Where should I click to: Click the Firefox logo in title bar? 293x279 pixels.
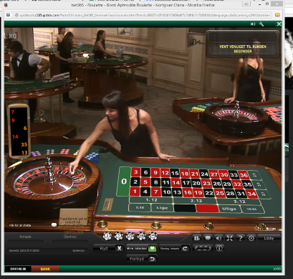6,5
